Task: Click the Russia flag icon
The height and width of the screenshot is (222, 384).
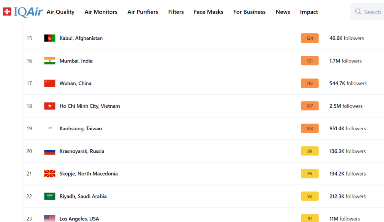Action: [50, 151]
